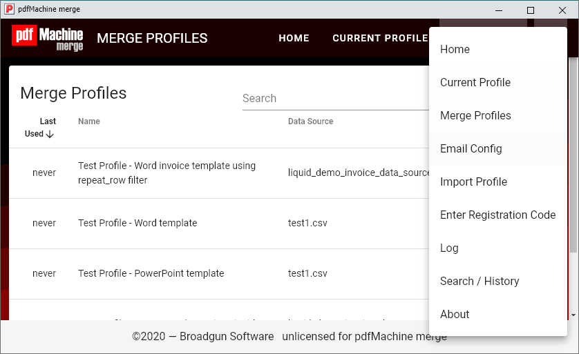Click the pdfMachine merge logo

point(47,38)
